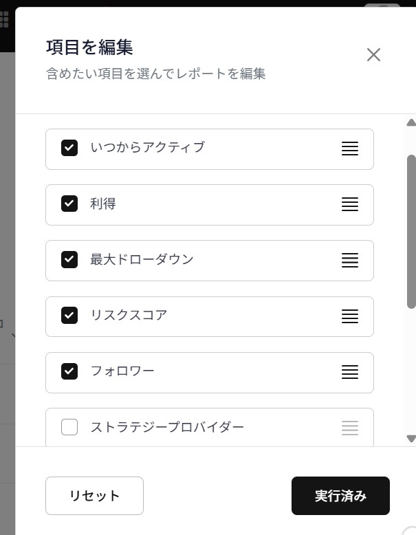The width and height of the screenshot is (416, 535).
Task: Click the drag handle beside 利得
Action: point(350,204)
